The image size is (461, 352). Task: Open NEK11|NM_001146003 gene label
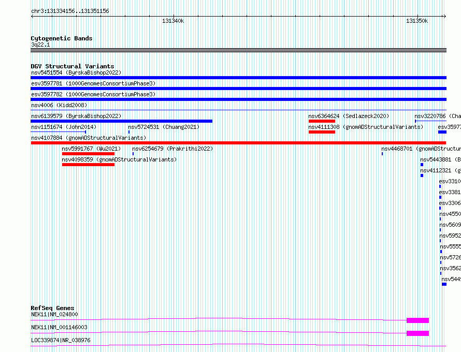pos(59,327)
